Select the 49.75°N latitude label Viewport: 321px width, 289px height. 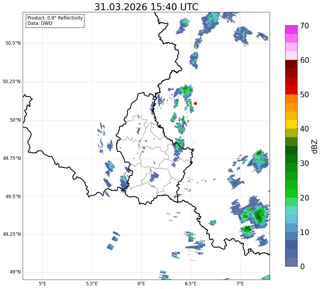click(x=12, y=158)
